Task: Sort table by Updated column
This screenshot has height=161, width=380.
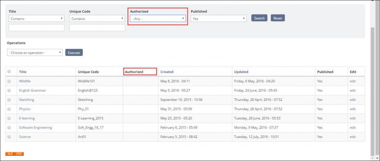Action: [x=241, y=72]
